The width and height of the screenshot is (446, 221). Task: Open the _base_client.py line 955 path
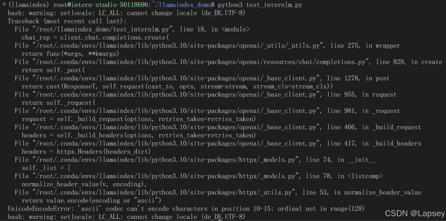pos(176,95)
